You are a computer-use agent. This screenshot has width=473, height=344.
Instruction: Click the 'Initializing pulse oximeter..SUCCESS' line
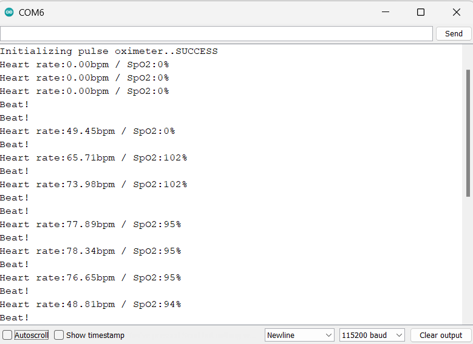point(109,51)
